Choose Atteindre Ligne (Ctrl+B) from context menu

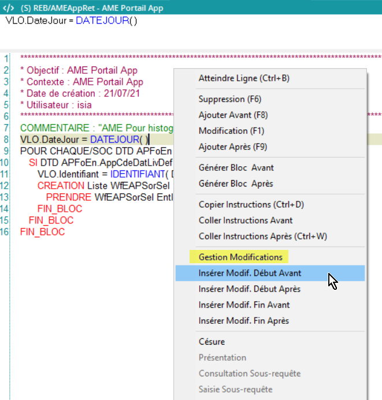click(243, 78)
